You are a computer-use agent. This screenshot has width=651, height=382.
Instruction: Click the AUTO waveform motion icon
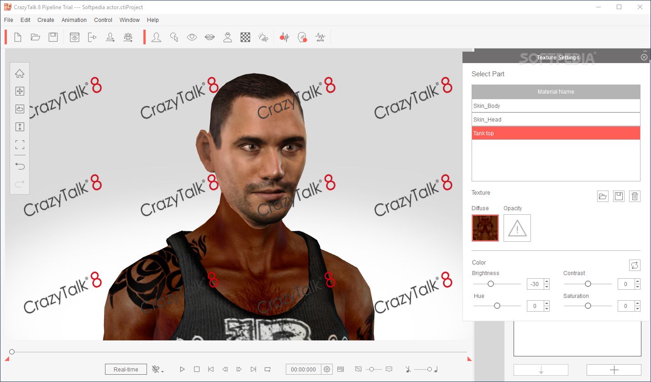pyautogui.click(x=320, y=37)
